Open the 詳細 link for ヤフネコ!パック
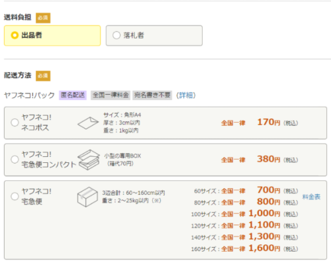This screenshot has width=331, height=263. pyautogui.click(x=186, y=95)
